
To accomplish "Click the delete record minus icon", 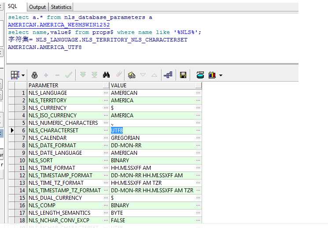I will point(57,75).
